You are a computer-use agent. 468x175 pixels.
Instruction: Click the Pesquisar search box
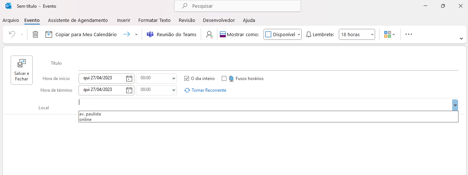(237, 6)
